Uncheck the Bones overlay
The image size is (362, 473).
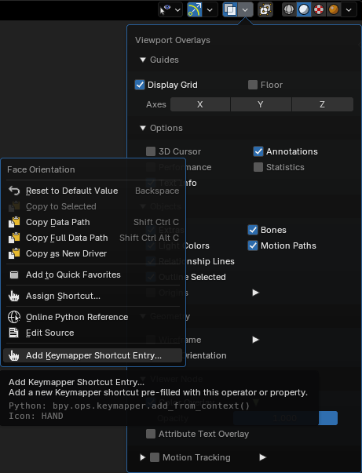[253, 230]
